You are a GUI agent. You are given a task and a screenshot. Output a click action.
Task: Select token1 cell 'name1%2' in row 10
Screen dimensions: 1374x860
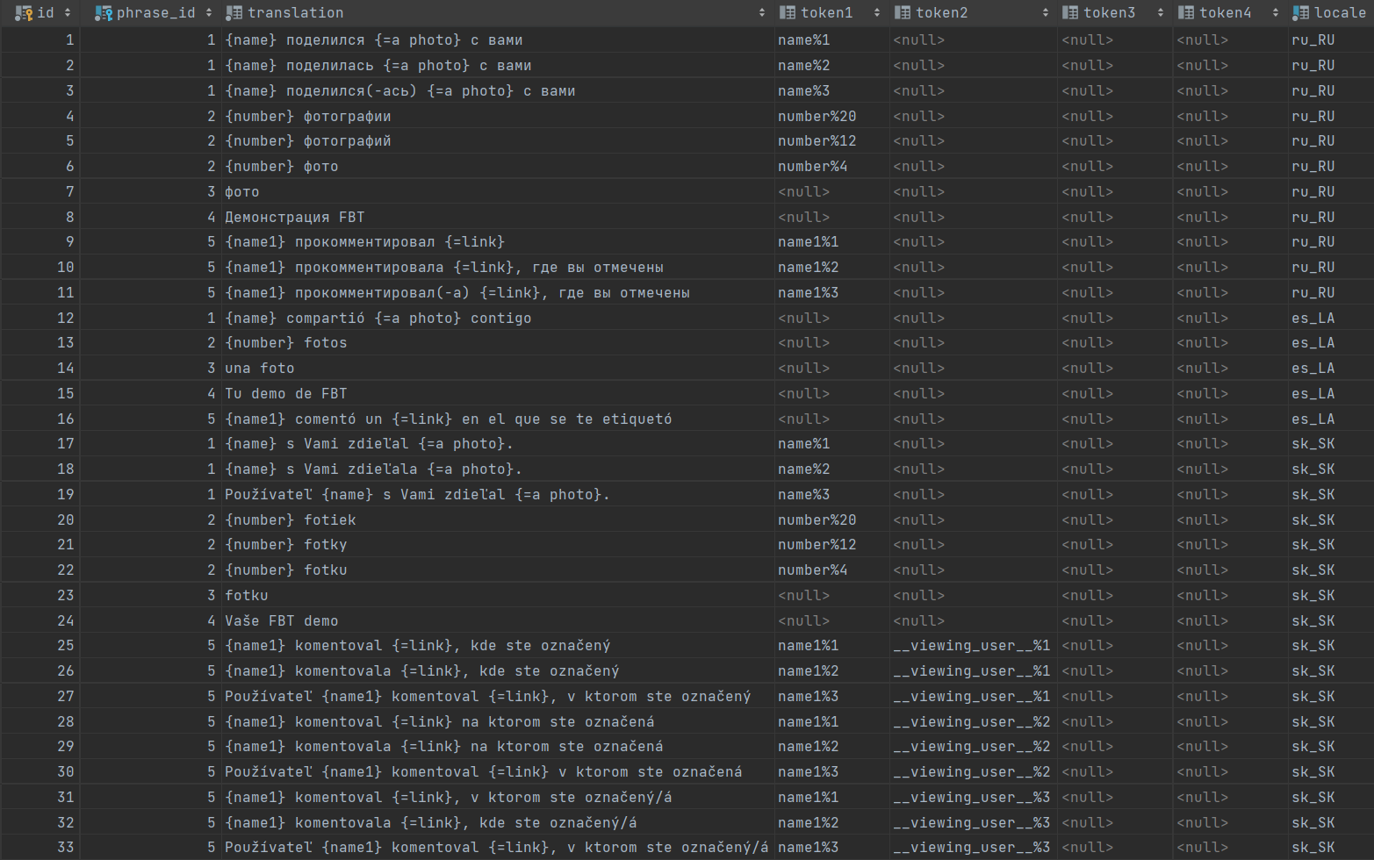tap(832, 268)
